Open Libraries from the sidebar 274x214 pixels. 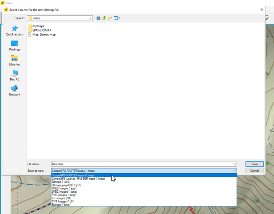[14, 61]
